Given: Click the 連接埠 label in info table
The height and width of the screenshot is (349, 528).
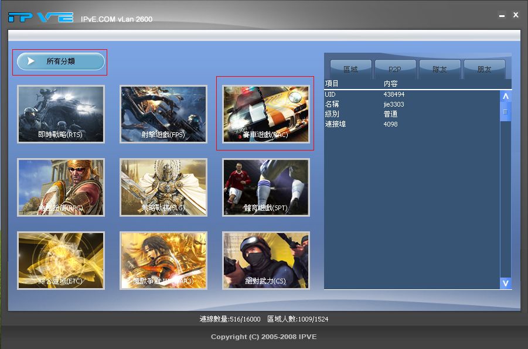Looking at the screenshot, I should click(335, 124).
